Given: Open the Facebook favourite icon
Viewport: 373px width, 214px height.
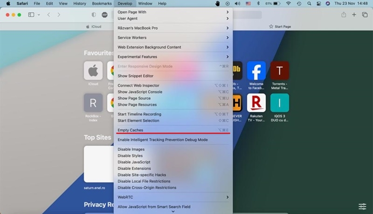Looking at the screenshot, I should [x=256, y=71].
